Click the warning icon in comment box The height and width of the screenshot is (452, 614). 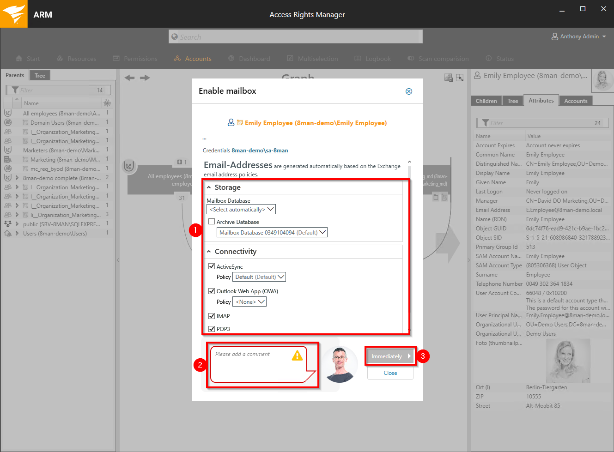pos(297,355)
